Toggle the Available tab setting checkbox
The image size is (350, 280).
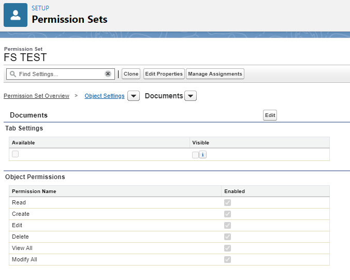(x=16, y=154)
